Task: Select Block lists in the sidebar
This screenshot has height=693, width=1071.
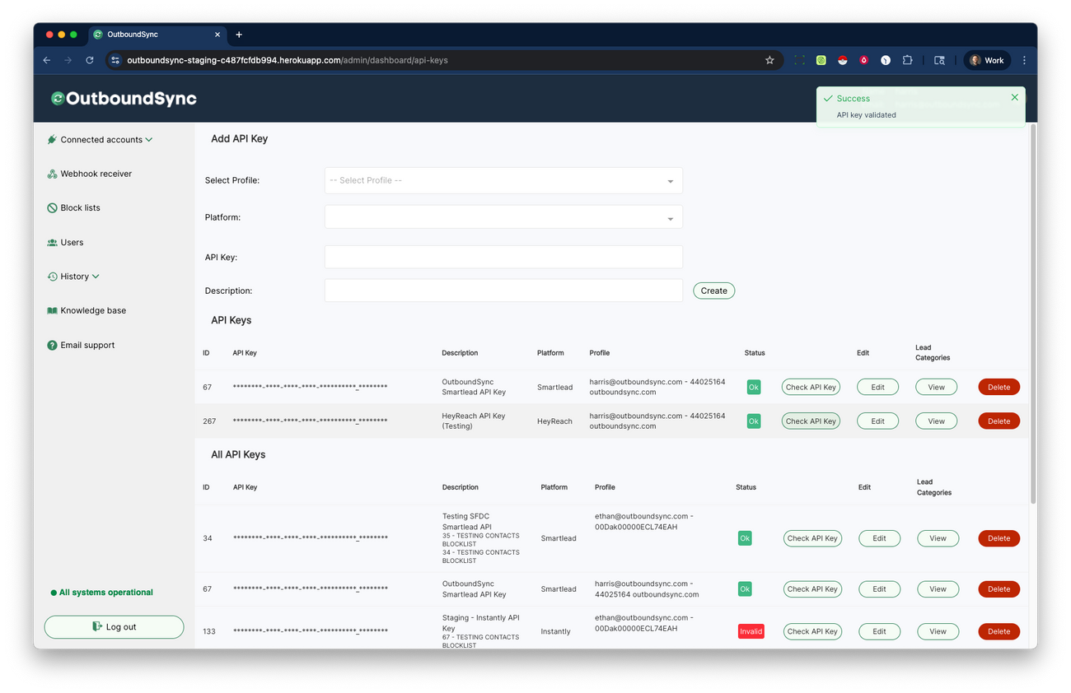Action: (80, 207)
